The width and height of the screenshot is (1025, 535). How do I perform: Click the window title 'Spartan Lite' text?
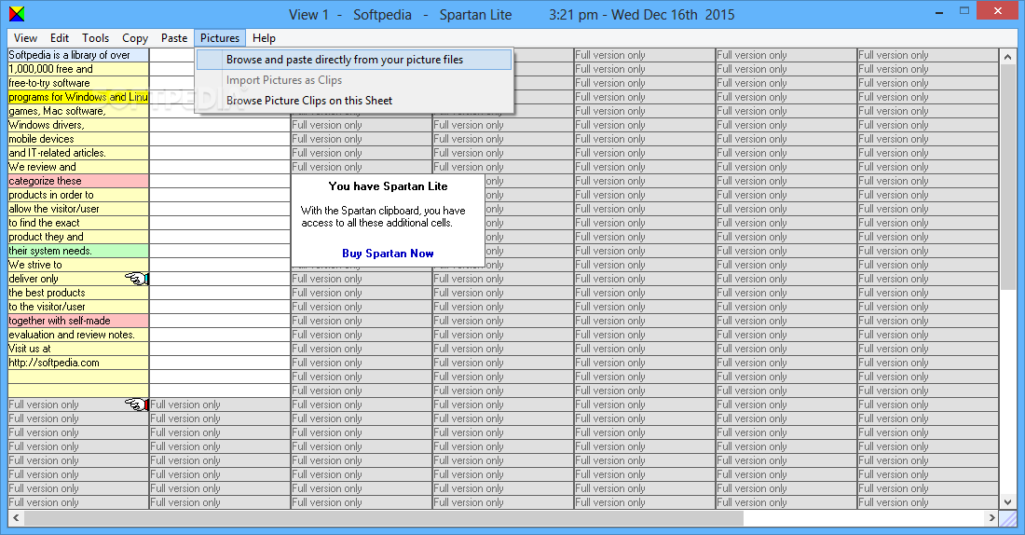click(475, 14)
